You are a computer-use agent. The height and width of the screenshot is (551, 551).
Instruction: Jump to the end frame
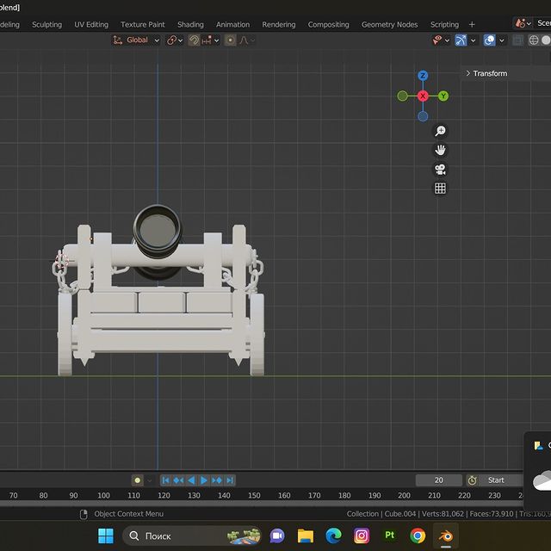tap(230, 480)
